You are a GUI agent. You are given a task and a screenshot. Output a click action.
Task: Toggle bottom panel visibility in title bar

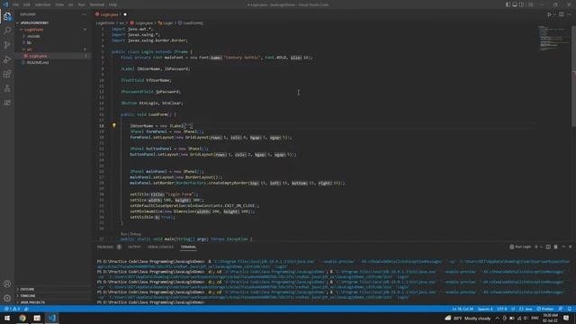point(515,4)
